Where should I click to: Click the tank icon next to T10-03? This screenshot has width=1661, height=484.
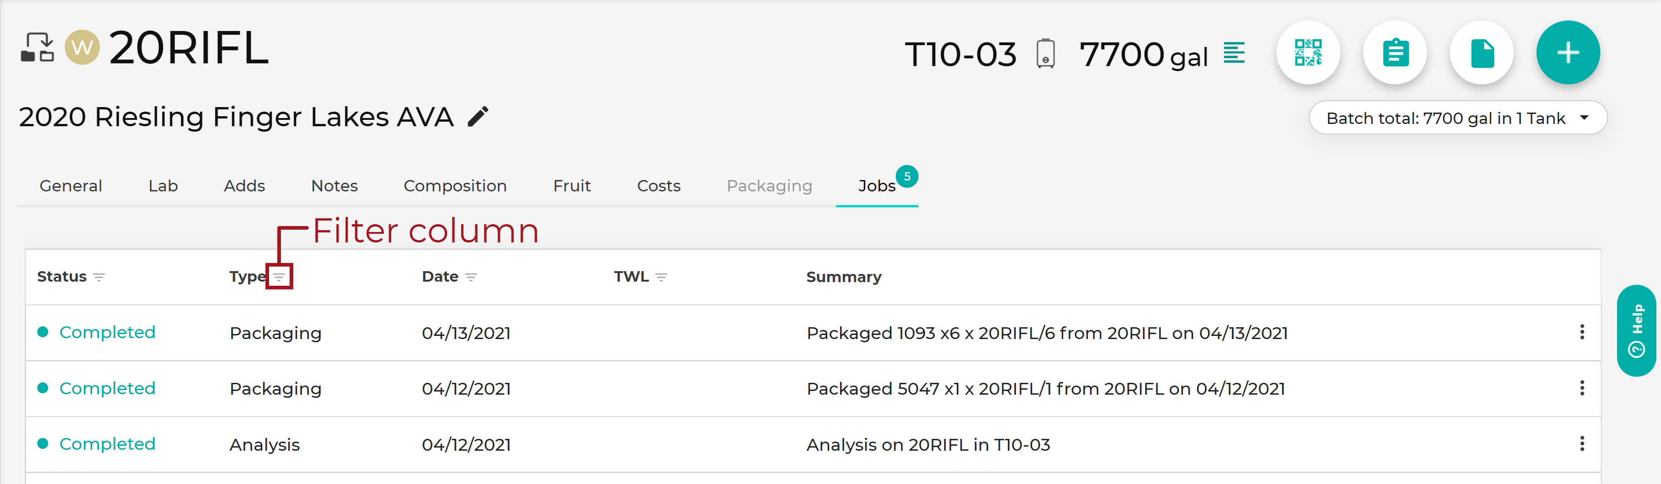[1045, 53]
